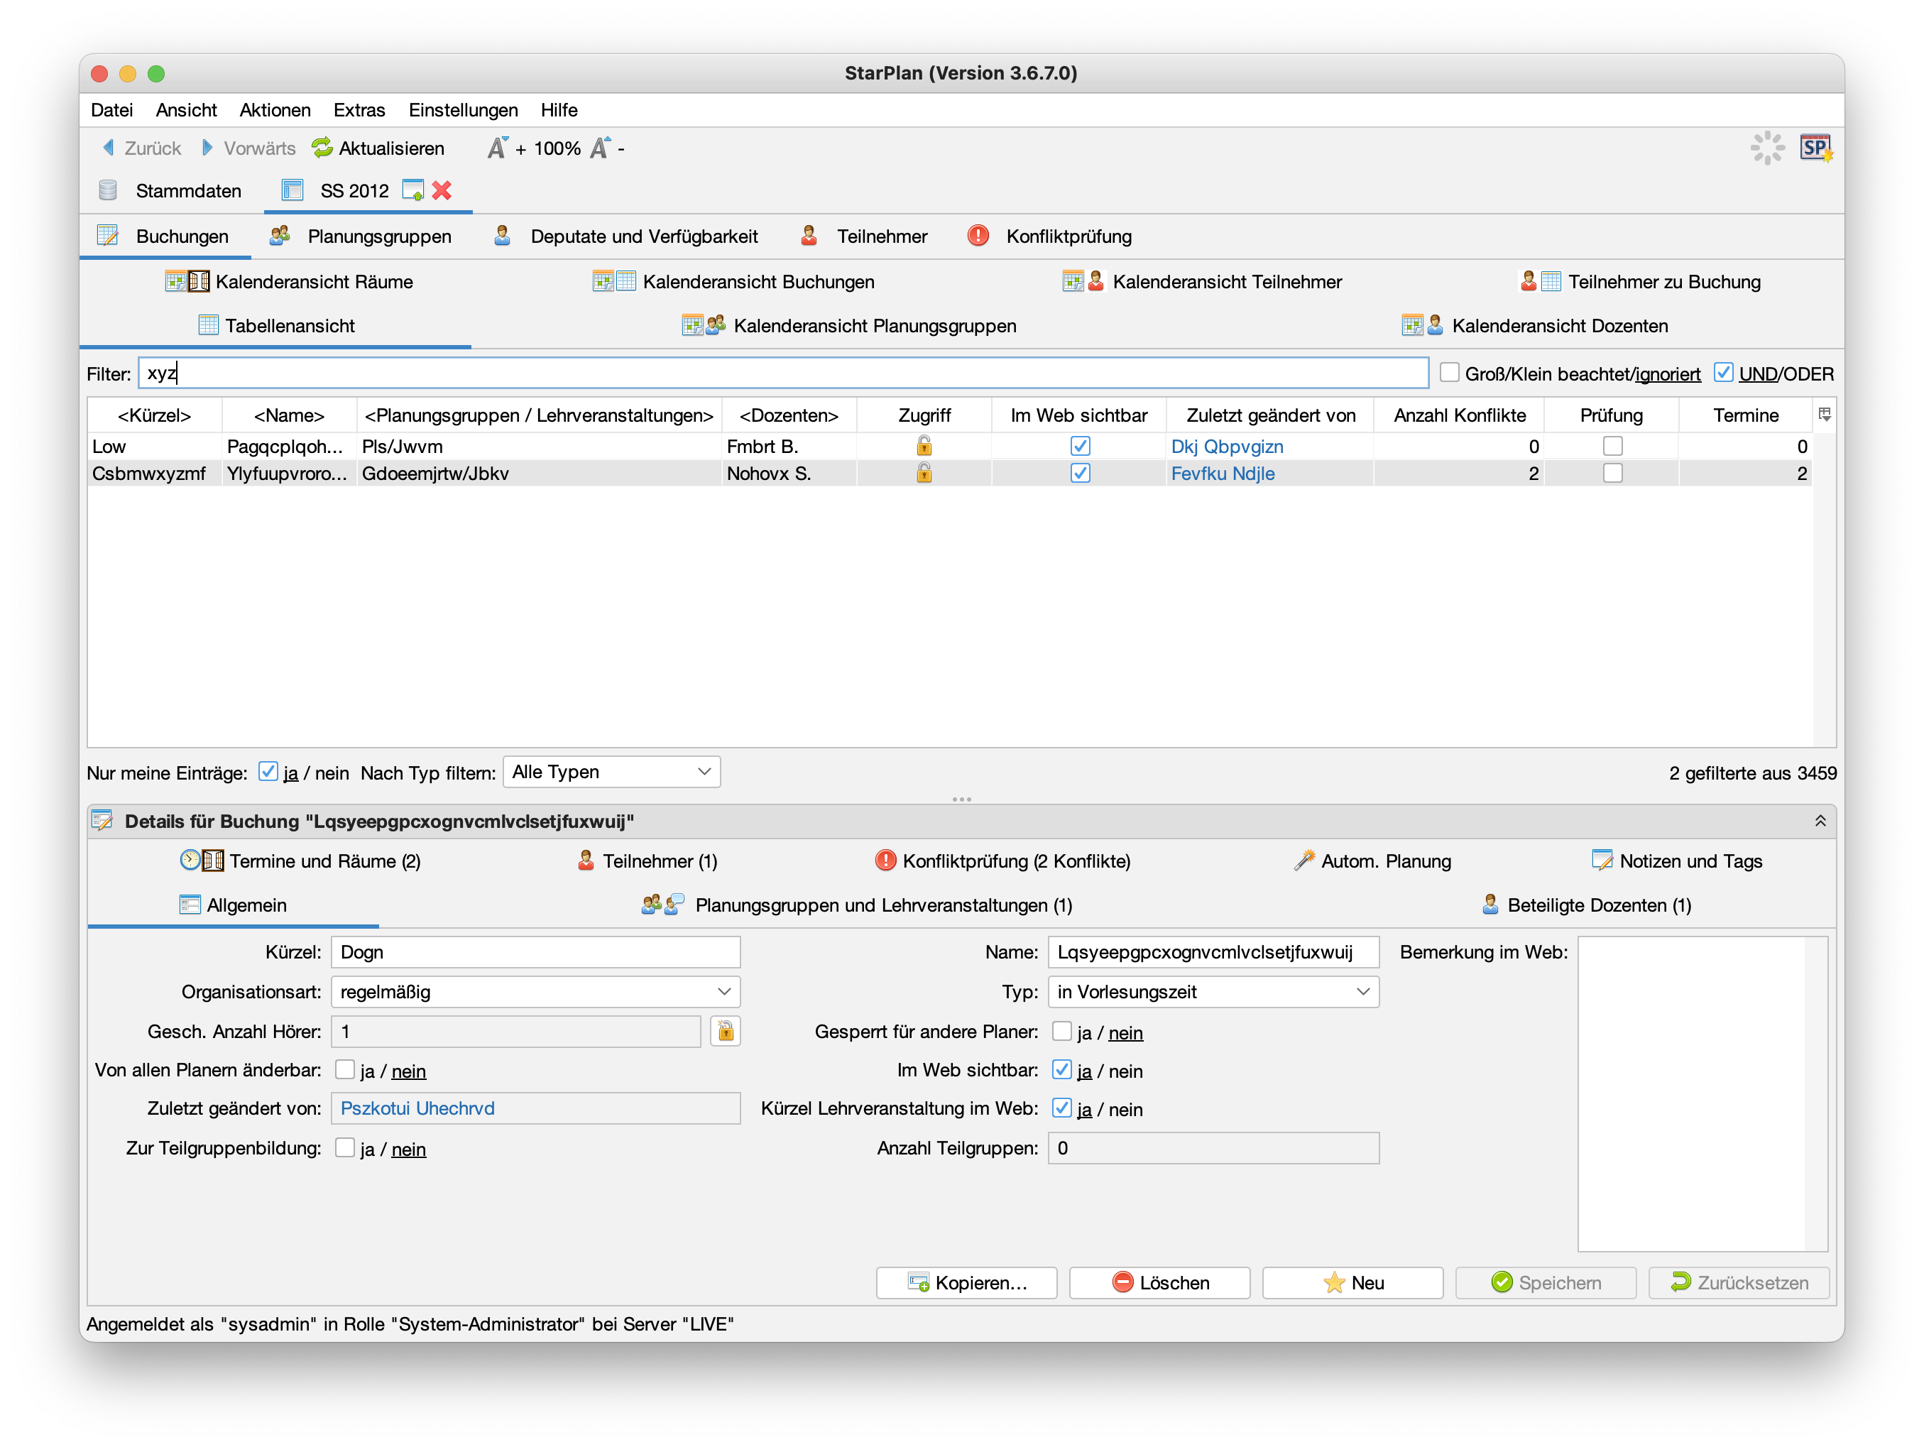Click the red X close icon beside SS 2012
Screen dimensions: 1924x1447
click(x=442, y=190)
